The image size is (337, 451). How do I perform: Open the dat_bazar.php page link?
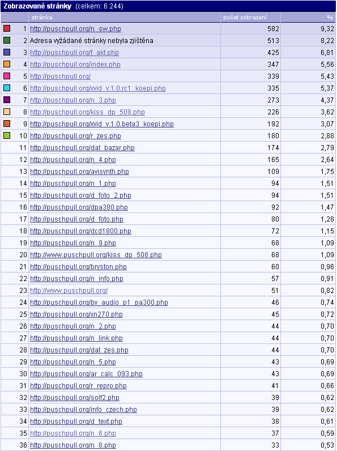82,148
